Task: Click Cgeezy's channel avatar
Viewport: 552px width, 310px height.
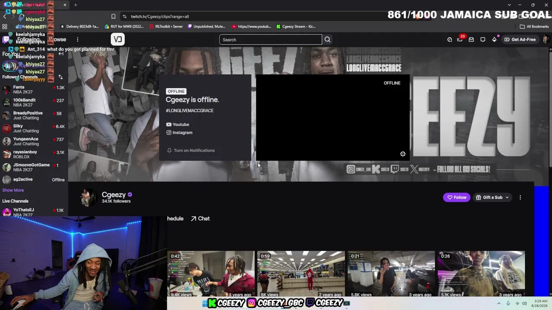Action: click(88, 197)
